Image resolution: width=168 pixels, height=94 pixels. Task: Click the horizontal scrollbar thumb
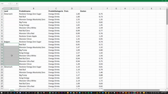pos(132,90)
